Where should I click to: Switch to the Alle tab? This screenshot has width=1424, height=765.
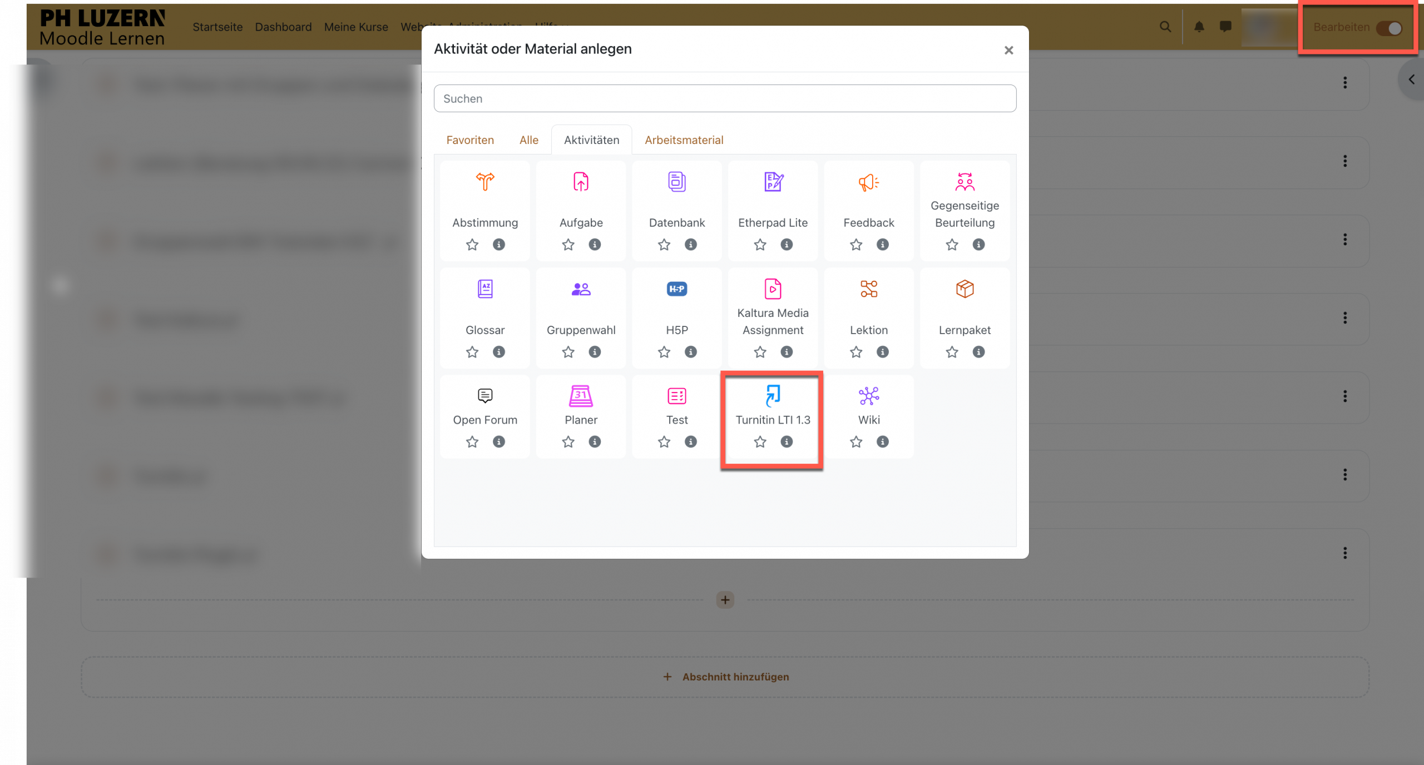click(529, 140)
